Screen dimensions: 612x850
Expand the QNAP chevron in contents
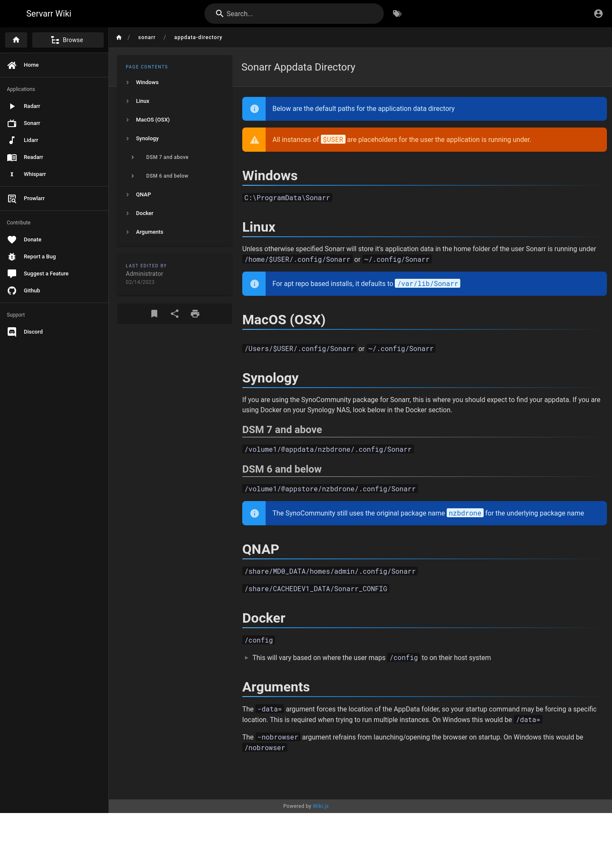(127, 195)
